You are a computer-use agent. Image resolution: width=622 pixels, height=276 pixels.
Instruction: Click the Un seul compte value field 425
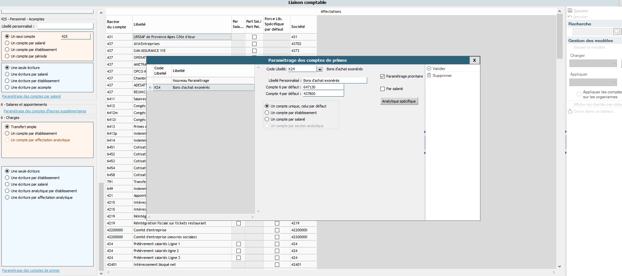pyautogui.click(x=75, y=36)
